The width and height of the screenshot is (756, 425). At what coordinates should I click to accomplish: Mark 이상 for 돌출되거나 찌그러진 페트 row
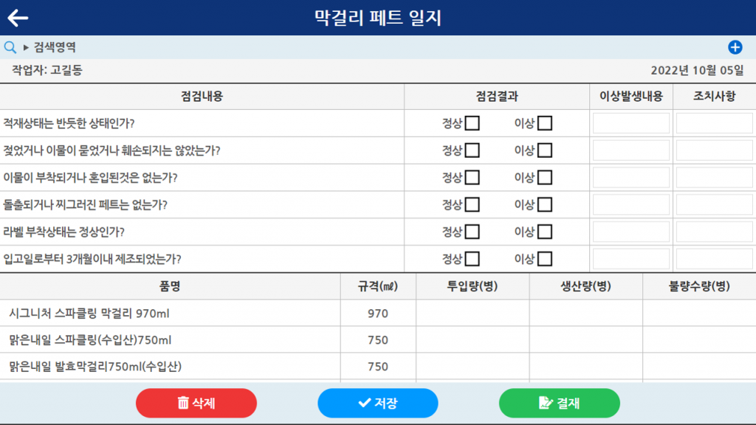[x=545, y=205]
